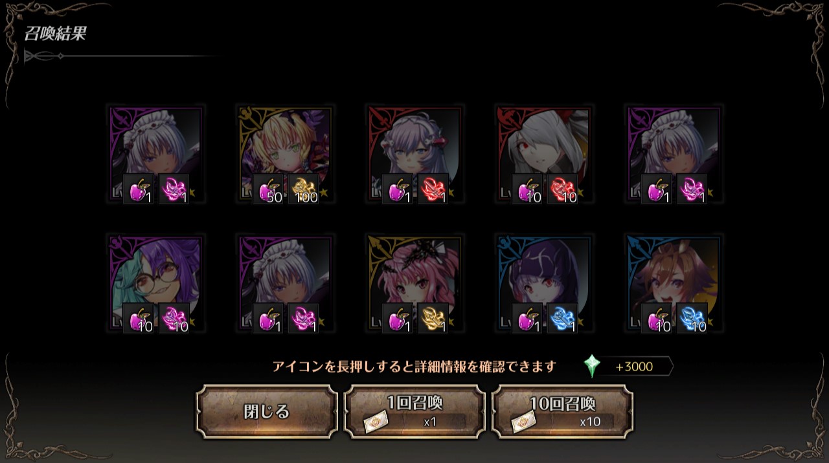Tap the purple-haired glasses character portrait
829x463 pixels.
[156, 285]
